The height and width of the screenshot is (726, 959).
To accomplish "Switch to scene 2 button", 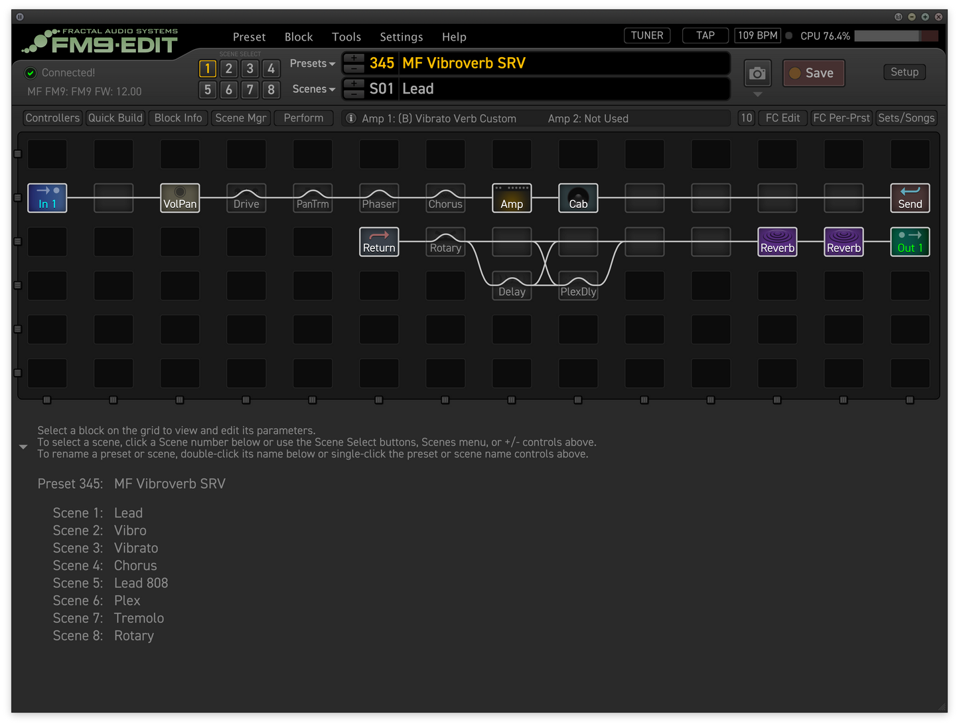I will [x=229, y=68].
